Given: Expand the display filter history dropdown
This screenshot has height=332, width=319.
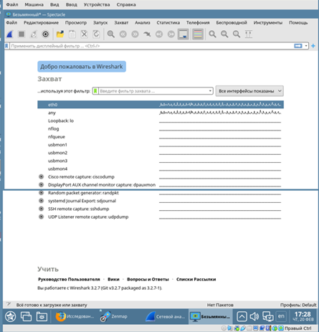Looking at the screenshot, I should (x=306, y=46).
